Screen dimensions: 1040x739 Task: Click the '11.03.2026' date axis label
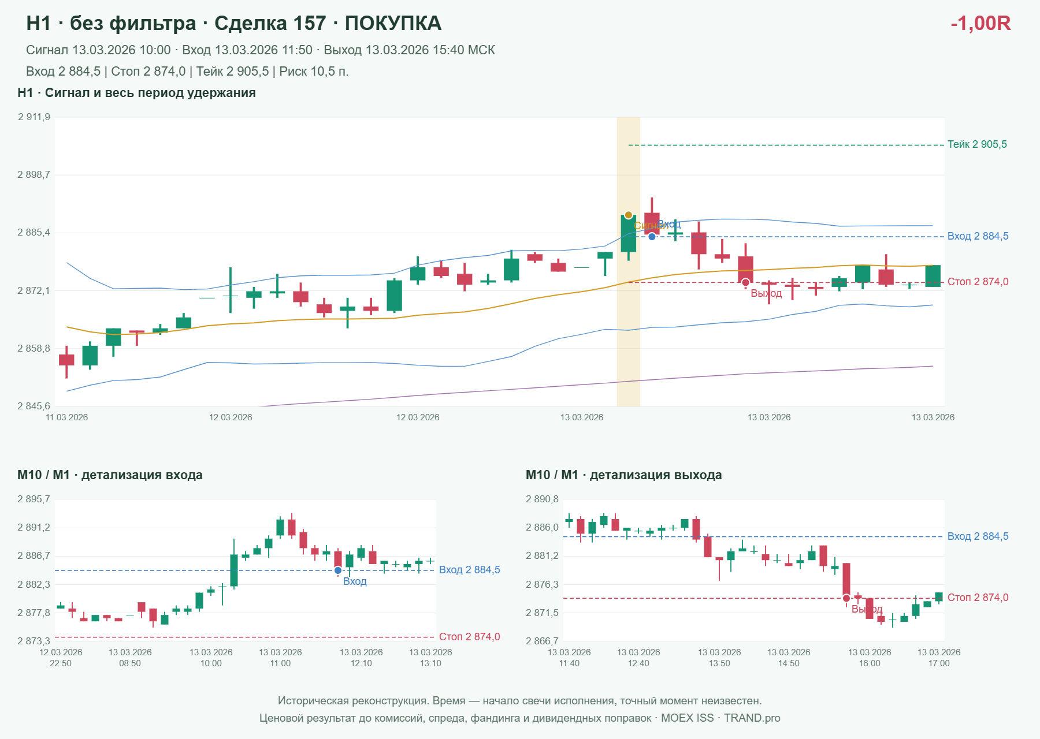(x=67, y=417)
